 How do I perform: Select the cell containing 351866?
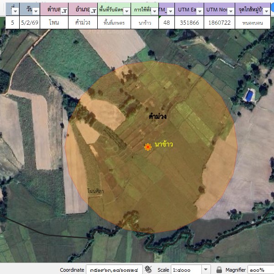pos(189,22)
